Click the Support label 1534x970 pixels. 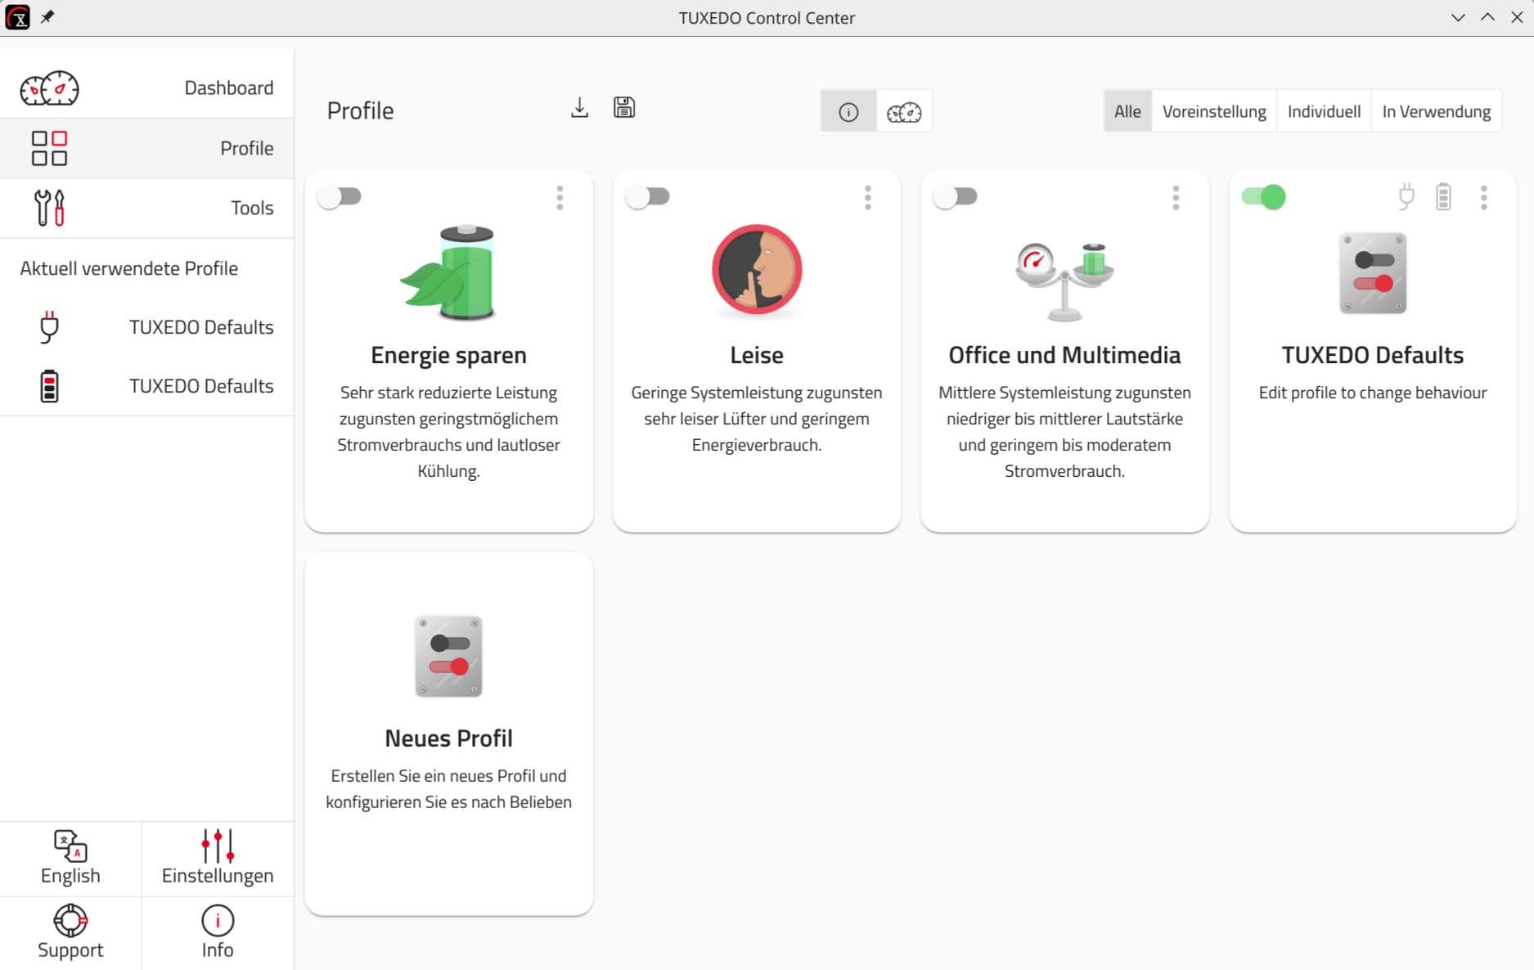70,950
